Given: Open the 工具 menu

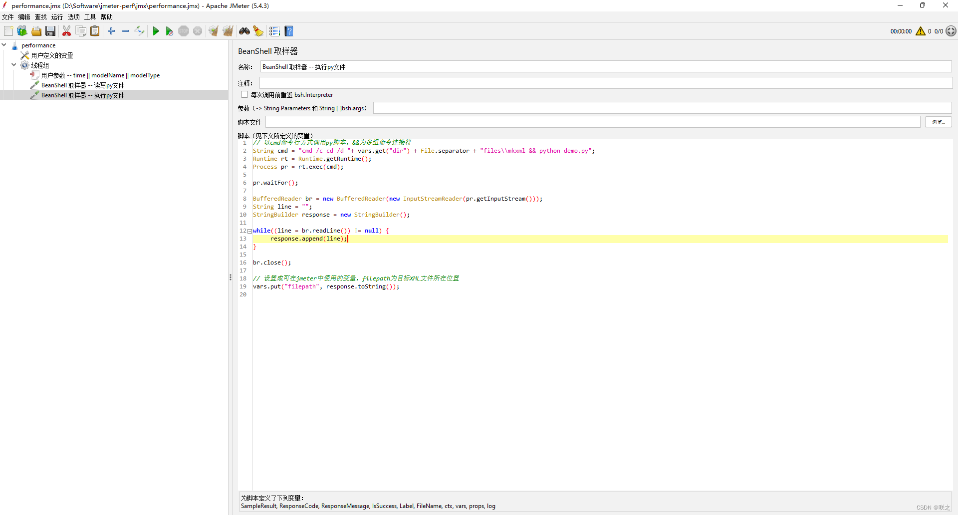Looking at the screenshot, I should 90,17.
